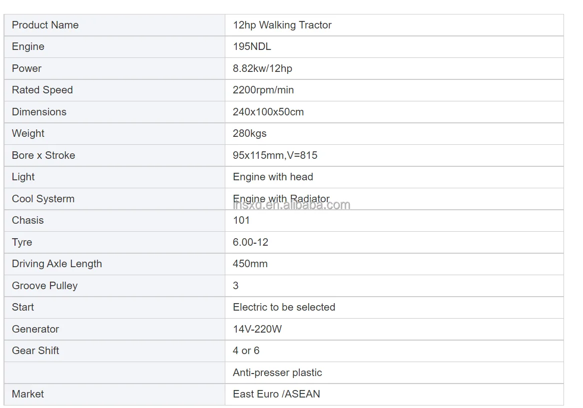Screen dimensions: 583x408
Task: Select the 12hp Walking Tractor value
Action: (x=282, y=25)
